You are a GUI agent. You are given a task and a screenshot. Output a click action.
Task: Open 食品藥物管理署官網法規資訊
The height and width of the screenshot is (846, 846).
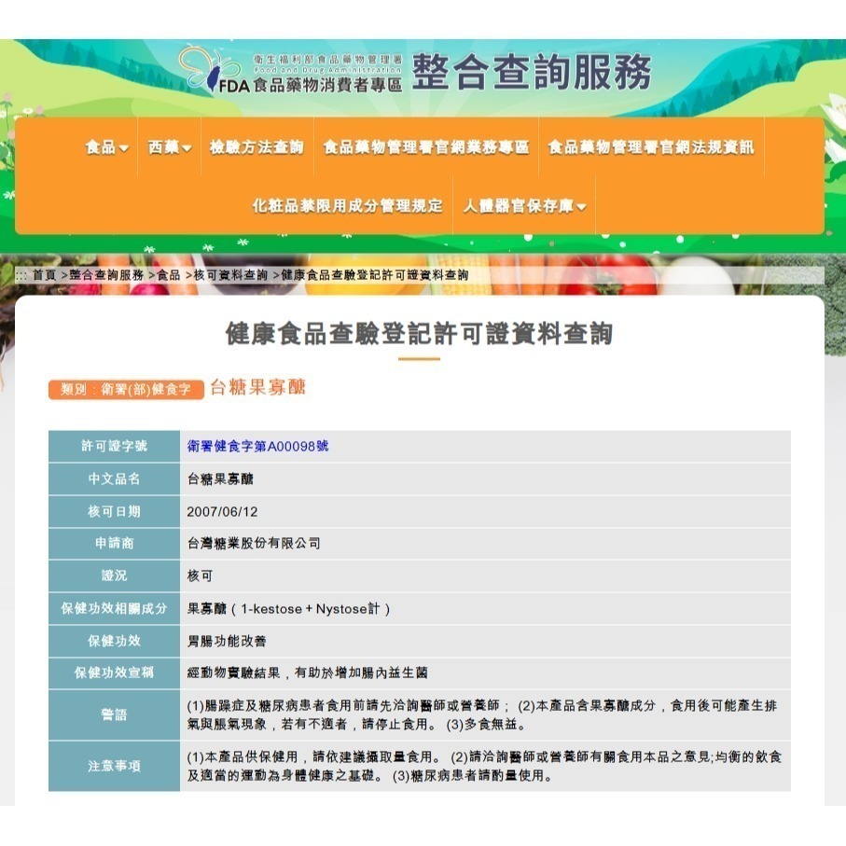[x=651, y=146]
